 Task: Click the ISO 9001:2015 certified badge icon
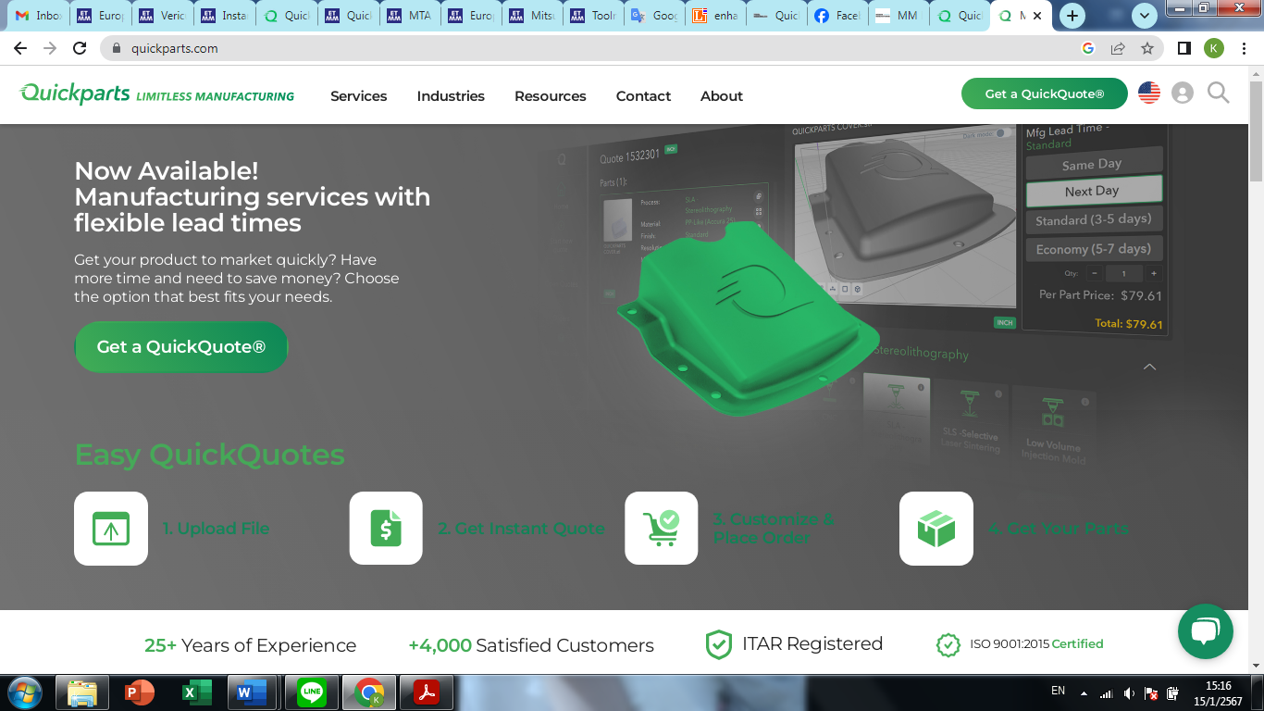948,644
